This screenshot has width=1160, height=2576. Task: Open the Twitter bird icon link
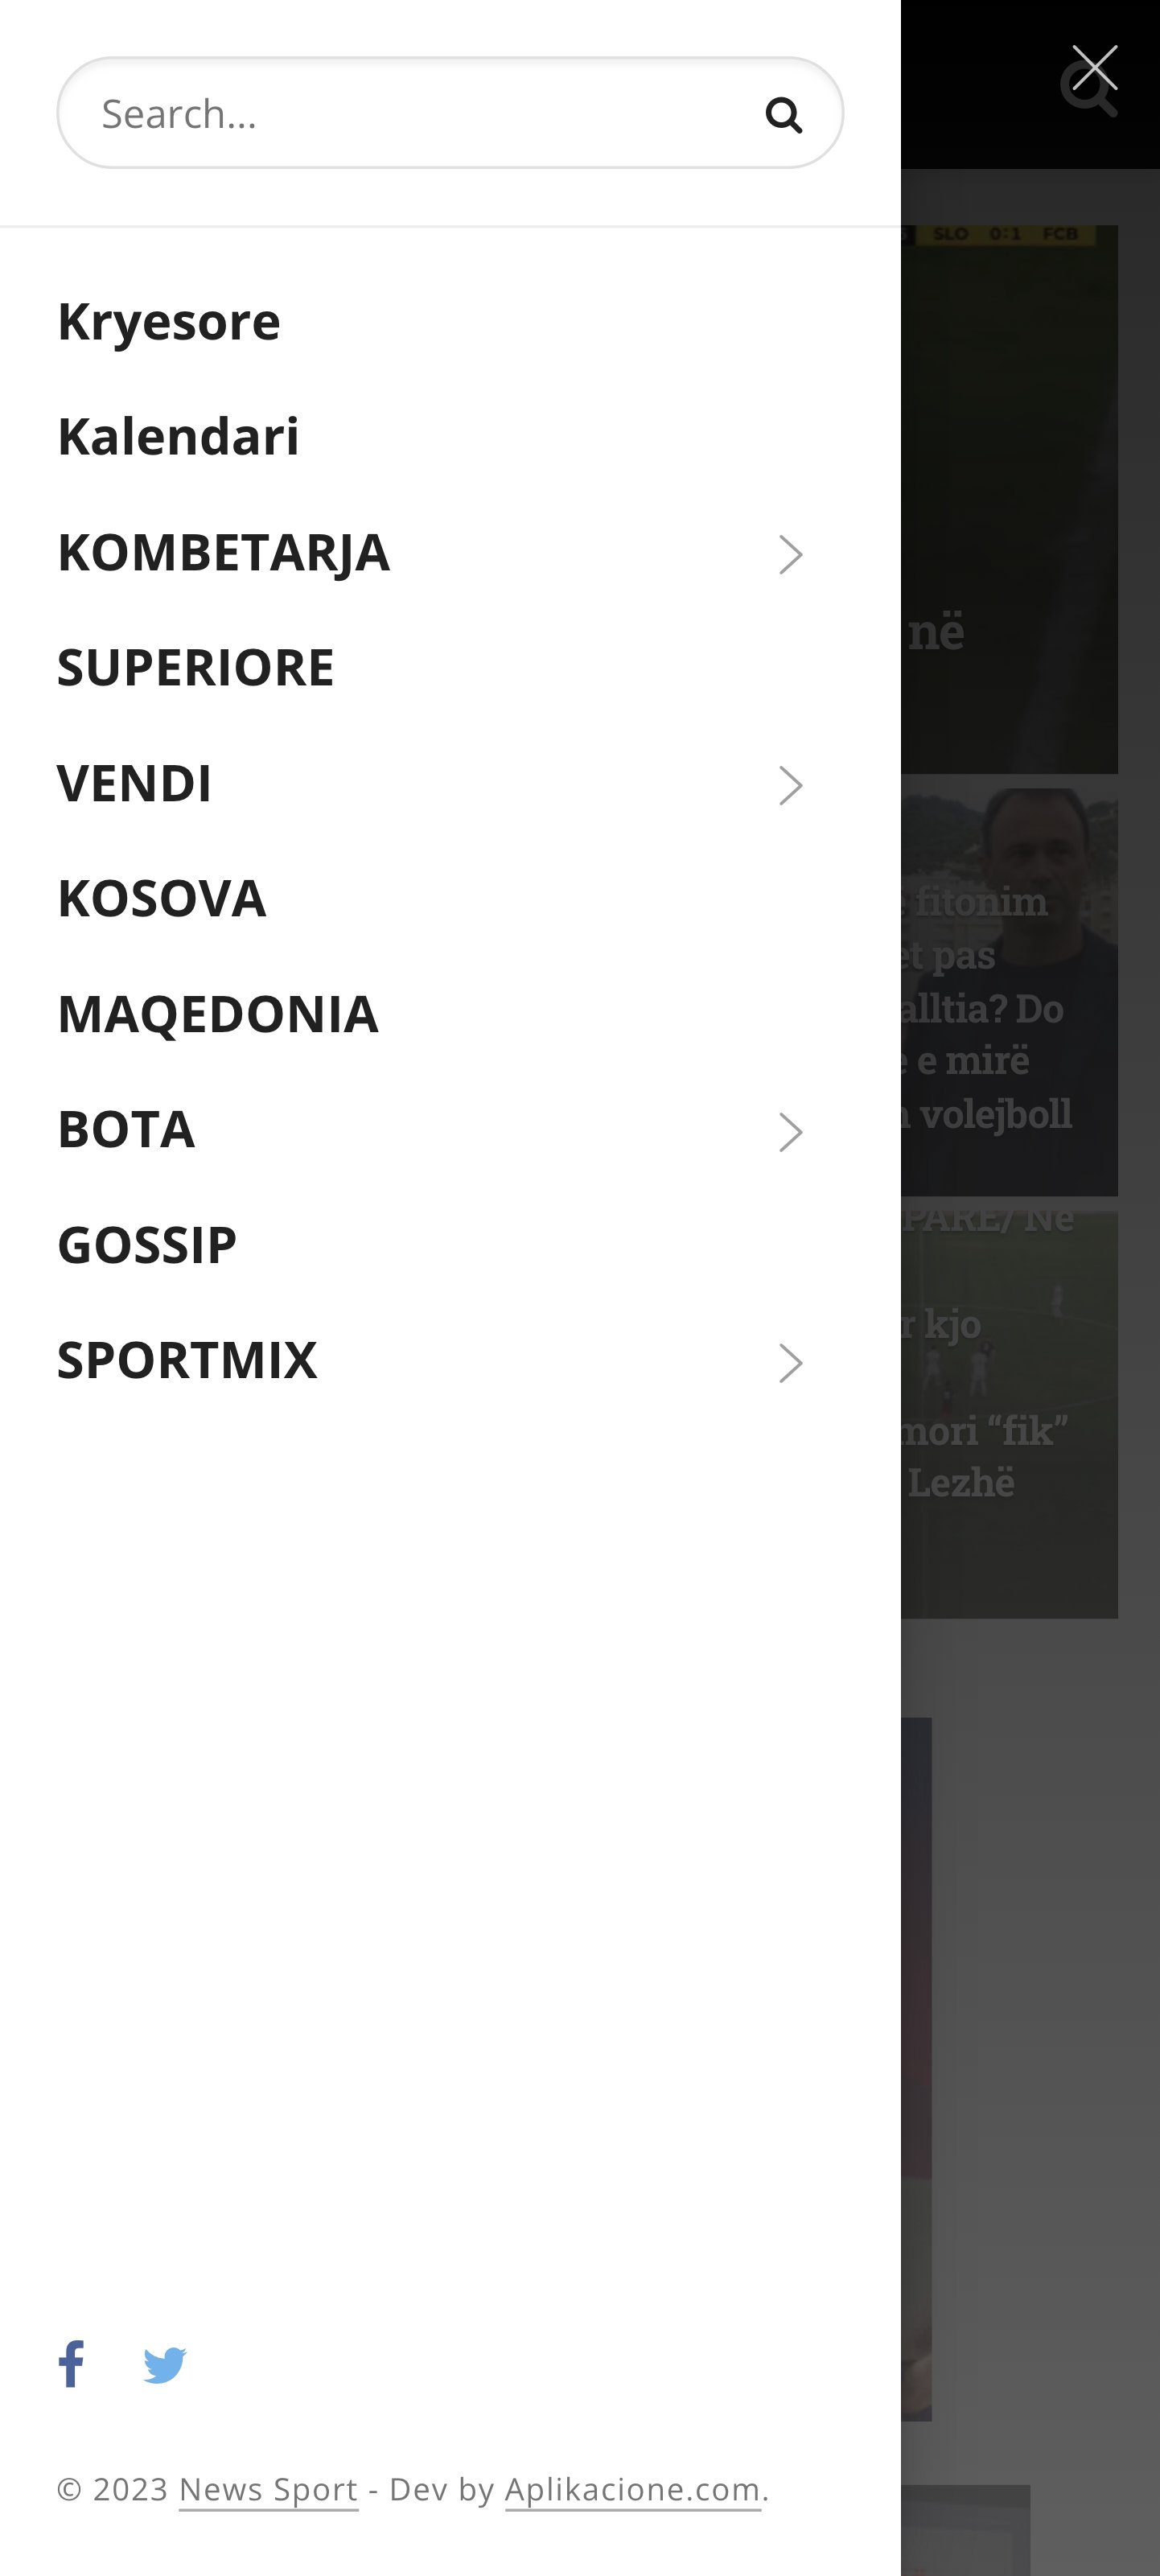(165, 2365)
